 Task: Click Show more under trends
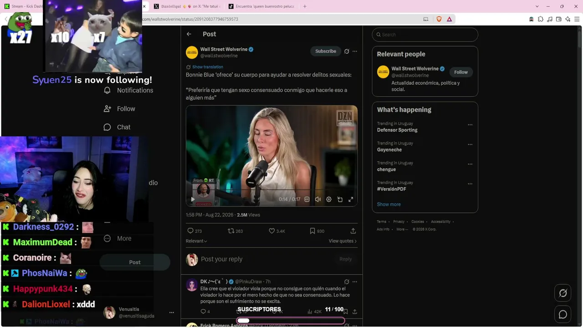tap(389, 205)
